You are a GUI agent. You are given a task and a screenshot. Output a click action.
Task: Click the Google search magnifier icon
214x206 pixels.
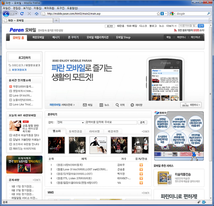[209, 13]
